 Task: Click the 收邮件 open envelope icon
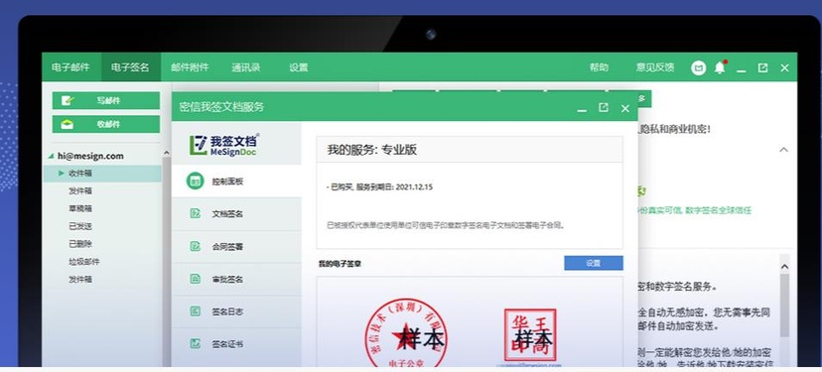(x=68, y=125)
